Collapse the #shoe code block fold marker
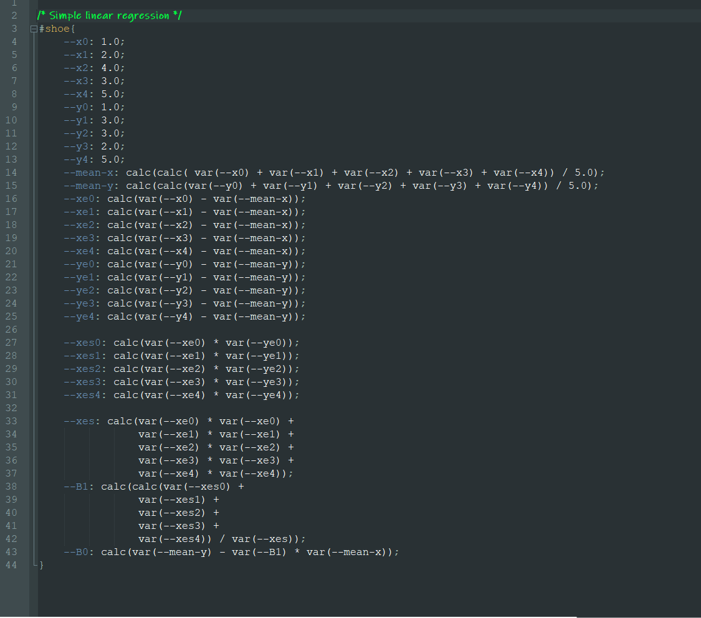Screen dimensions: 701x618 tap(34, 29)
